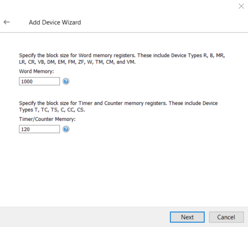Click the Timer and Counter registers description
This screenshot has width=248, height=227.
click(x=118, y=107)
